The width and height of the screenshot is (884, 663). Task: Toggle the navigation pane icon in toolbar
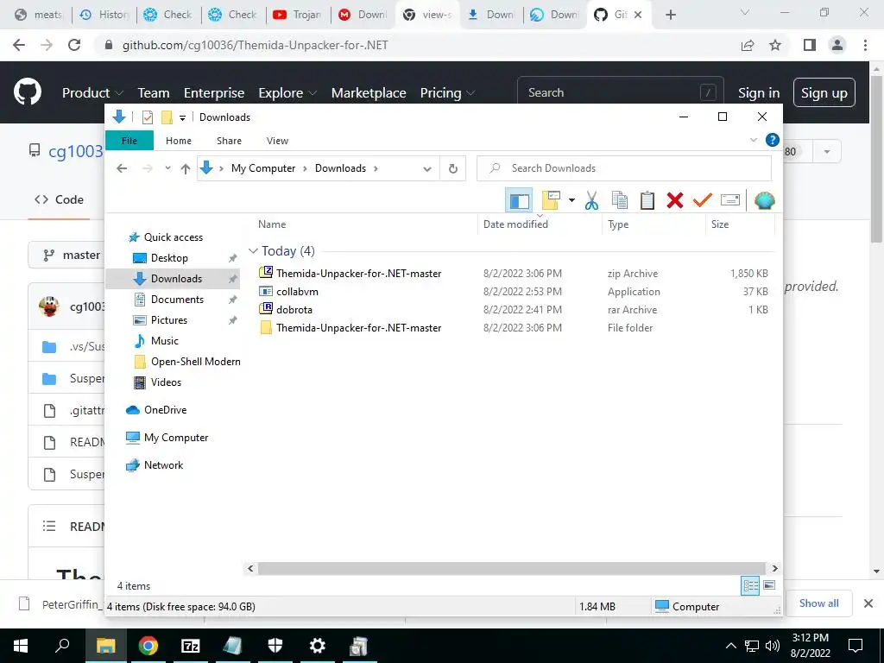519,200
